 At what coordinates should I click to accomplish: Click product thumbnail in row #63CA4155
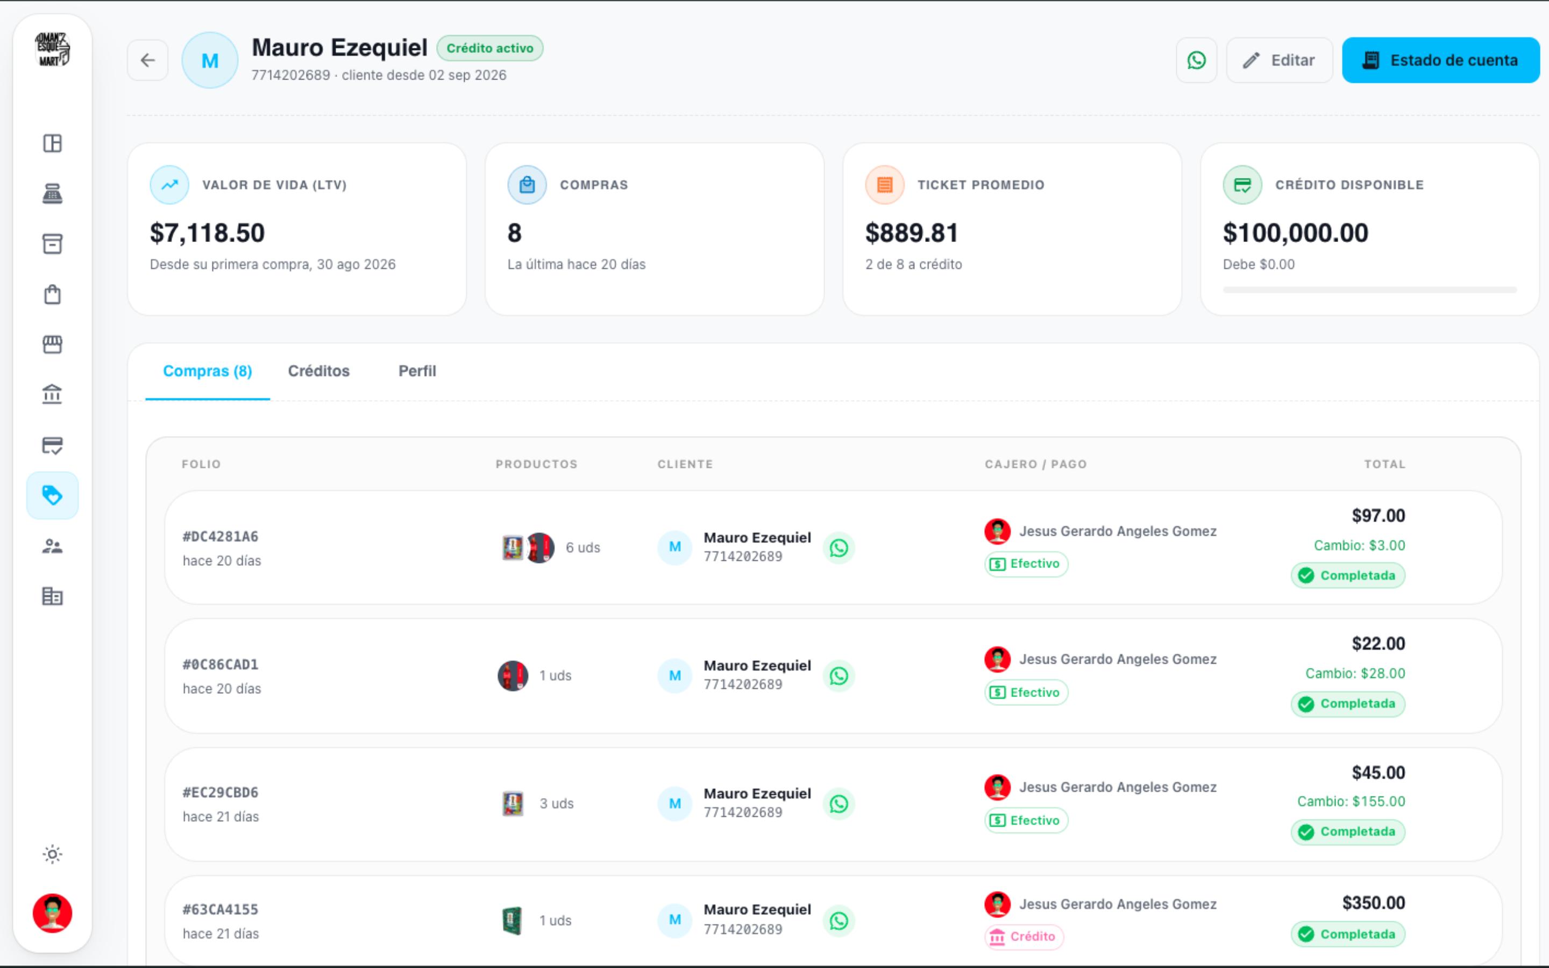point(512,921)
